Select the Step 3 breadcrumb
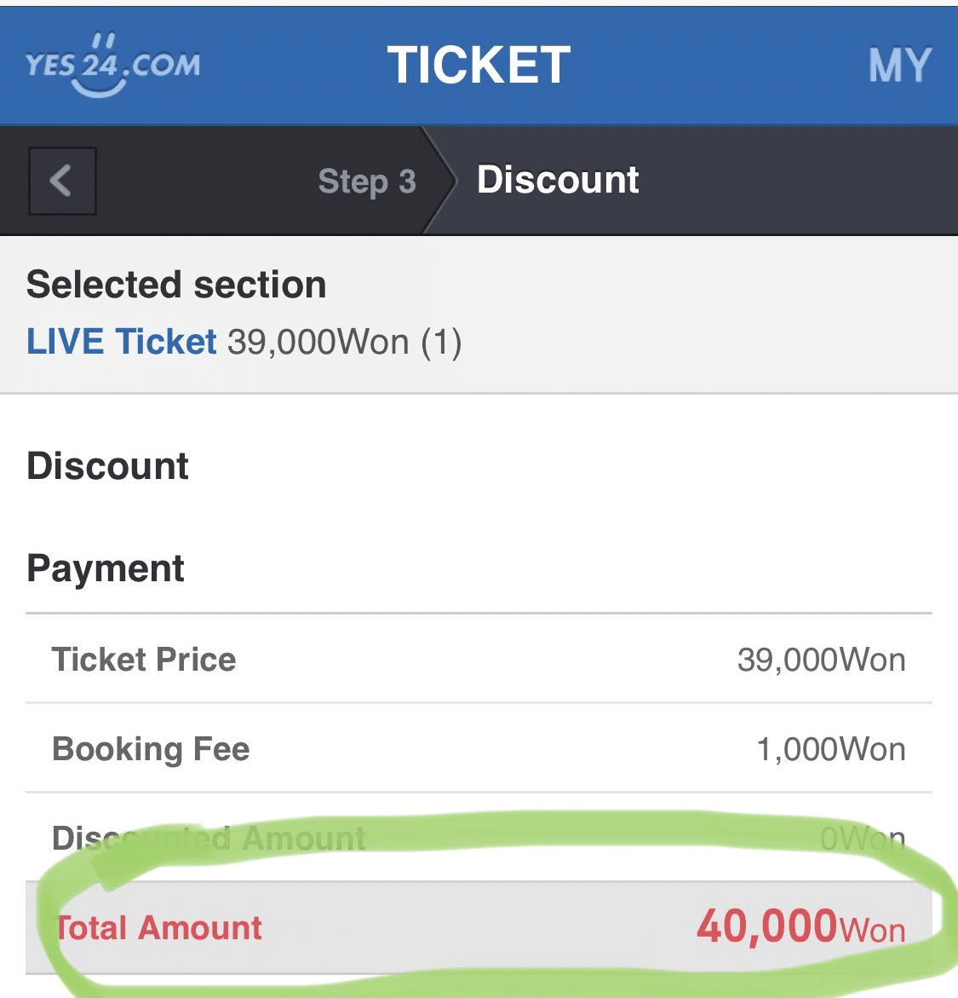 (x=367, y=182)
